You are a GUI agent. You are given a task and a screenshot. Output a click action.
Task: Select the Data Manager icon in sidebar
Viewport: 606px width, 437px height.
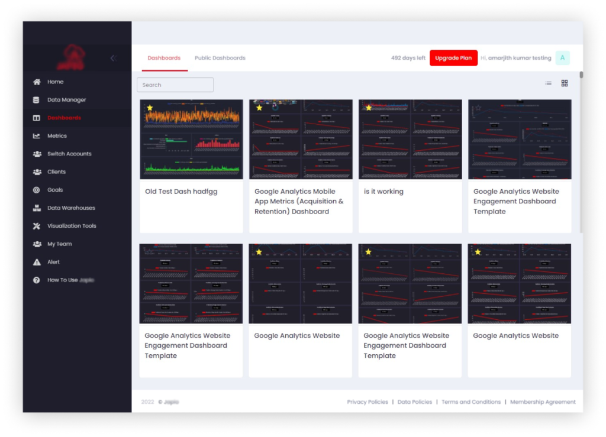click(x=37, y=99)
